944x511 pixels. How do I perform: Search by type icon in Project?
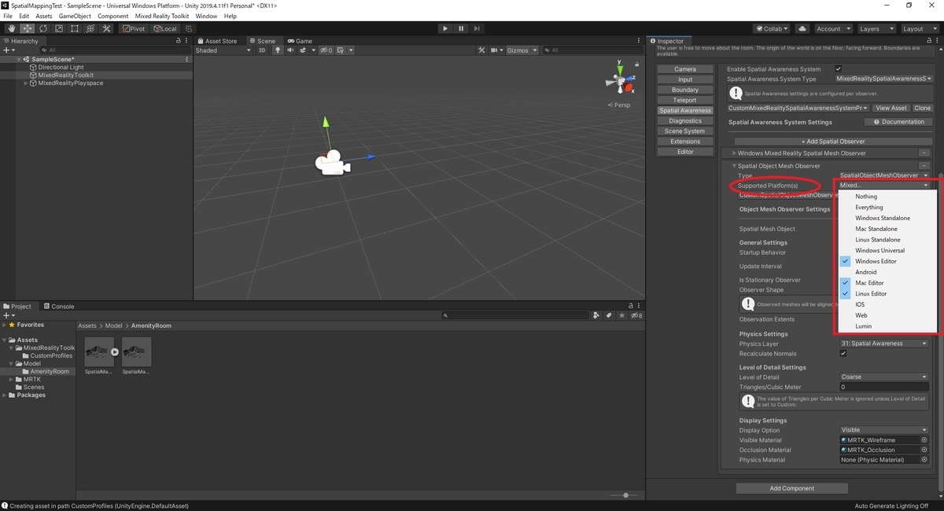tap(596, 315)
